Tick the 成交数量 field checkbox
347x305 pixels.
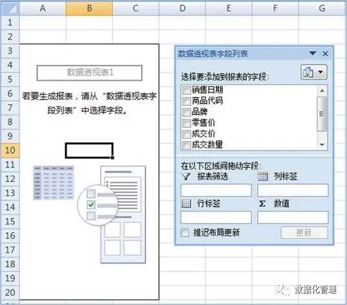(x=186, y=145)
